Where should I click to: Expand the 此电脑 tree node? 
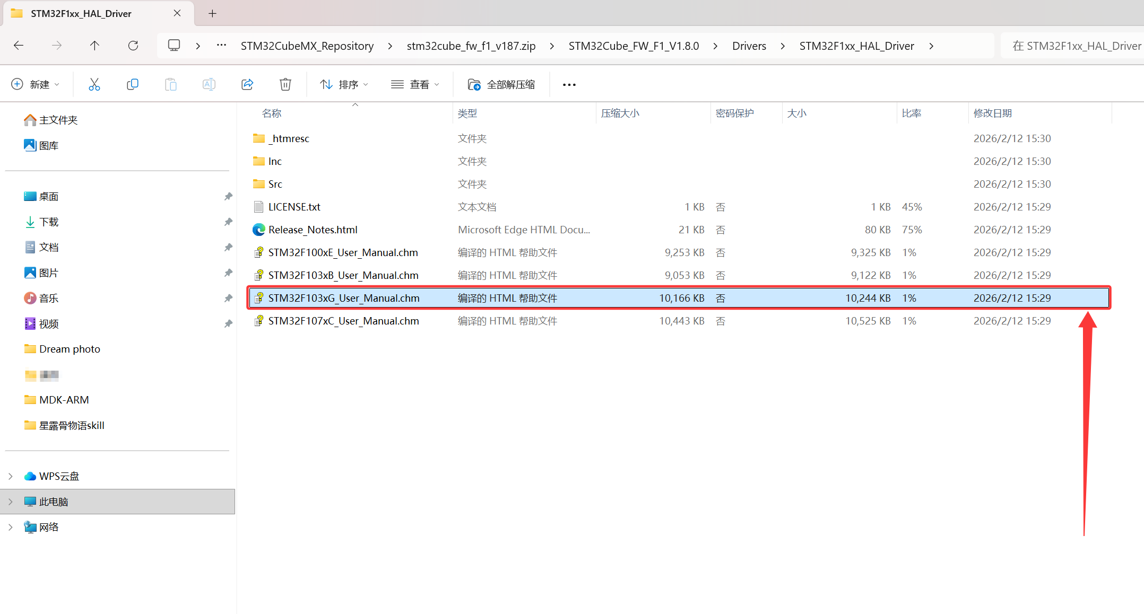(x=11, y=502)
